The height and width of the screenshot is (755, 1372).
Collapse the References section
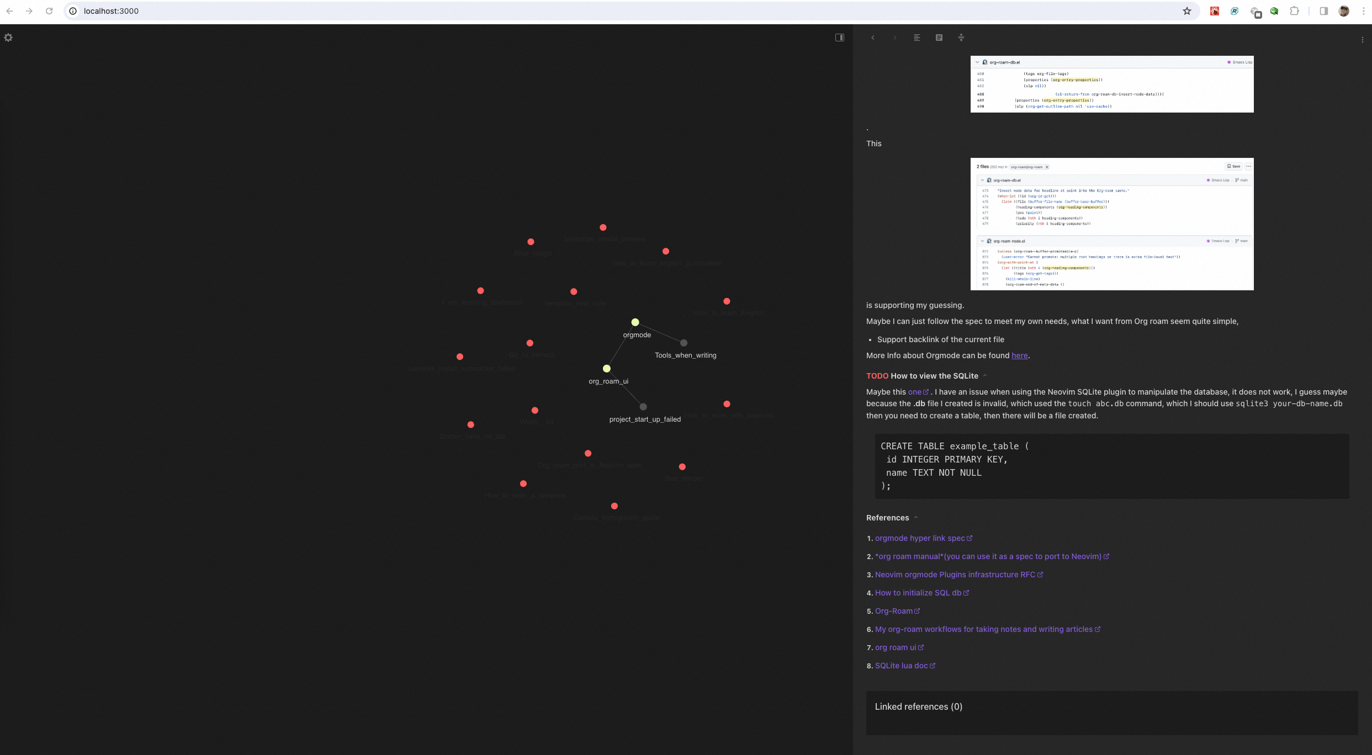(916, 518)
